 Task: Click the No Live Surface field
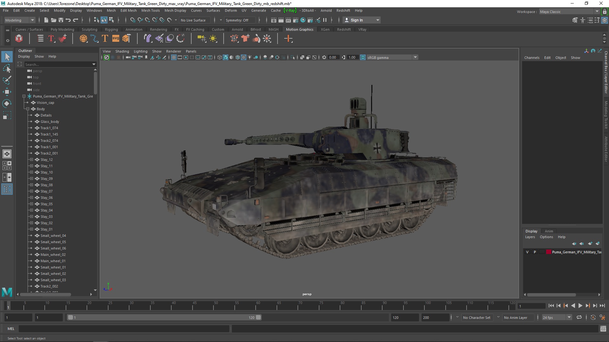click(x=195, y=20)
